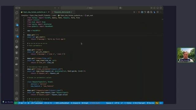Screen dimensions: 196x110
Task: Open the Manage gear icon
Action: [17, 99]
